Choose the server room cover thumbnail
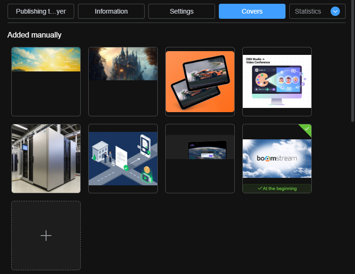 click(46, 159)
